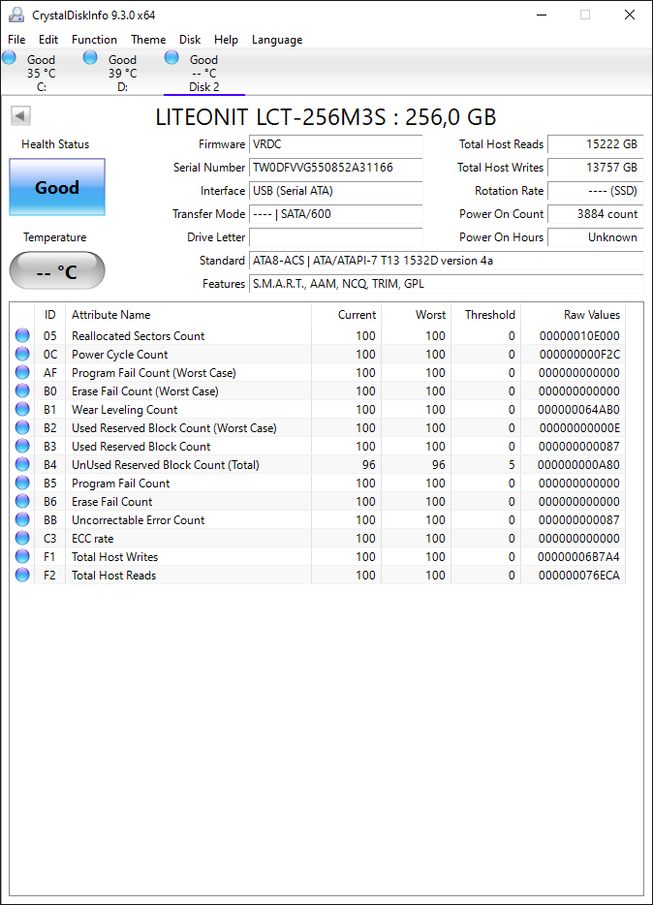Open the File menu
This screenshot has height=905, width=653.
pos(16,40)
